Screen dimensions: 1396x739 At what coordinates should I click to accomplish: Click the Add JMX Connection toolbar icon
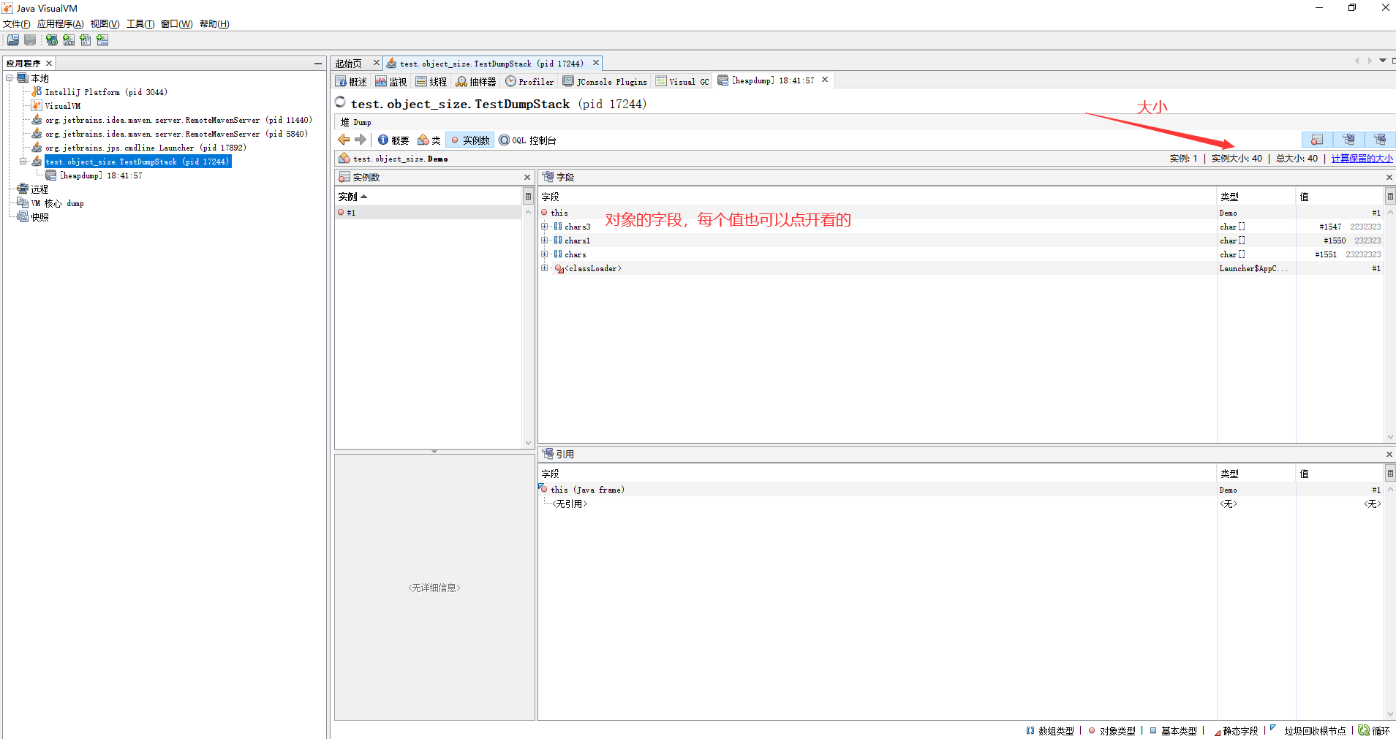69,40
